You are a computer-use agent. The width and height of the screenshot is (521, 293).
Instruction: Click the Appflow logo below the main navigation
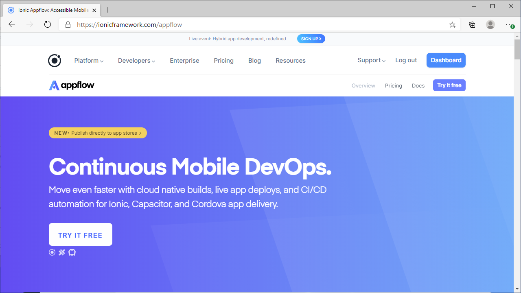[x=72, y=85]
